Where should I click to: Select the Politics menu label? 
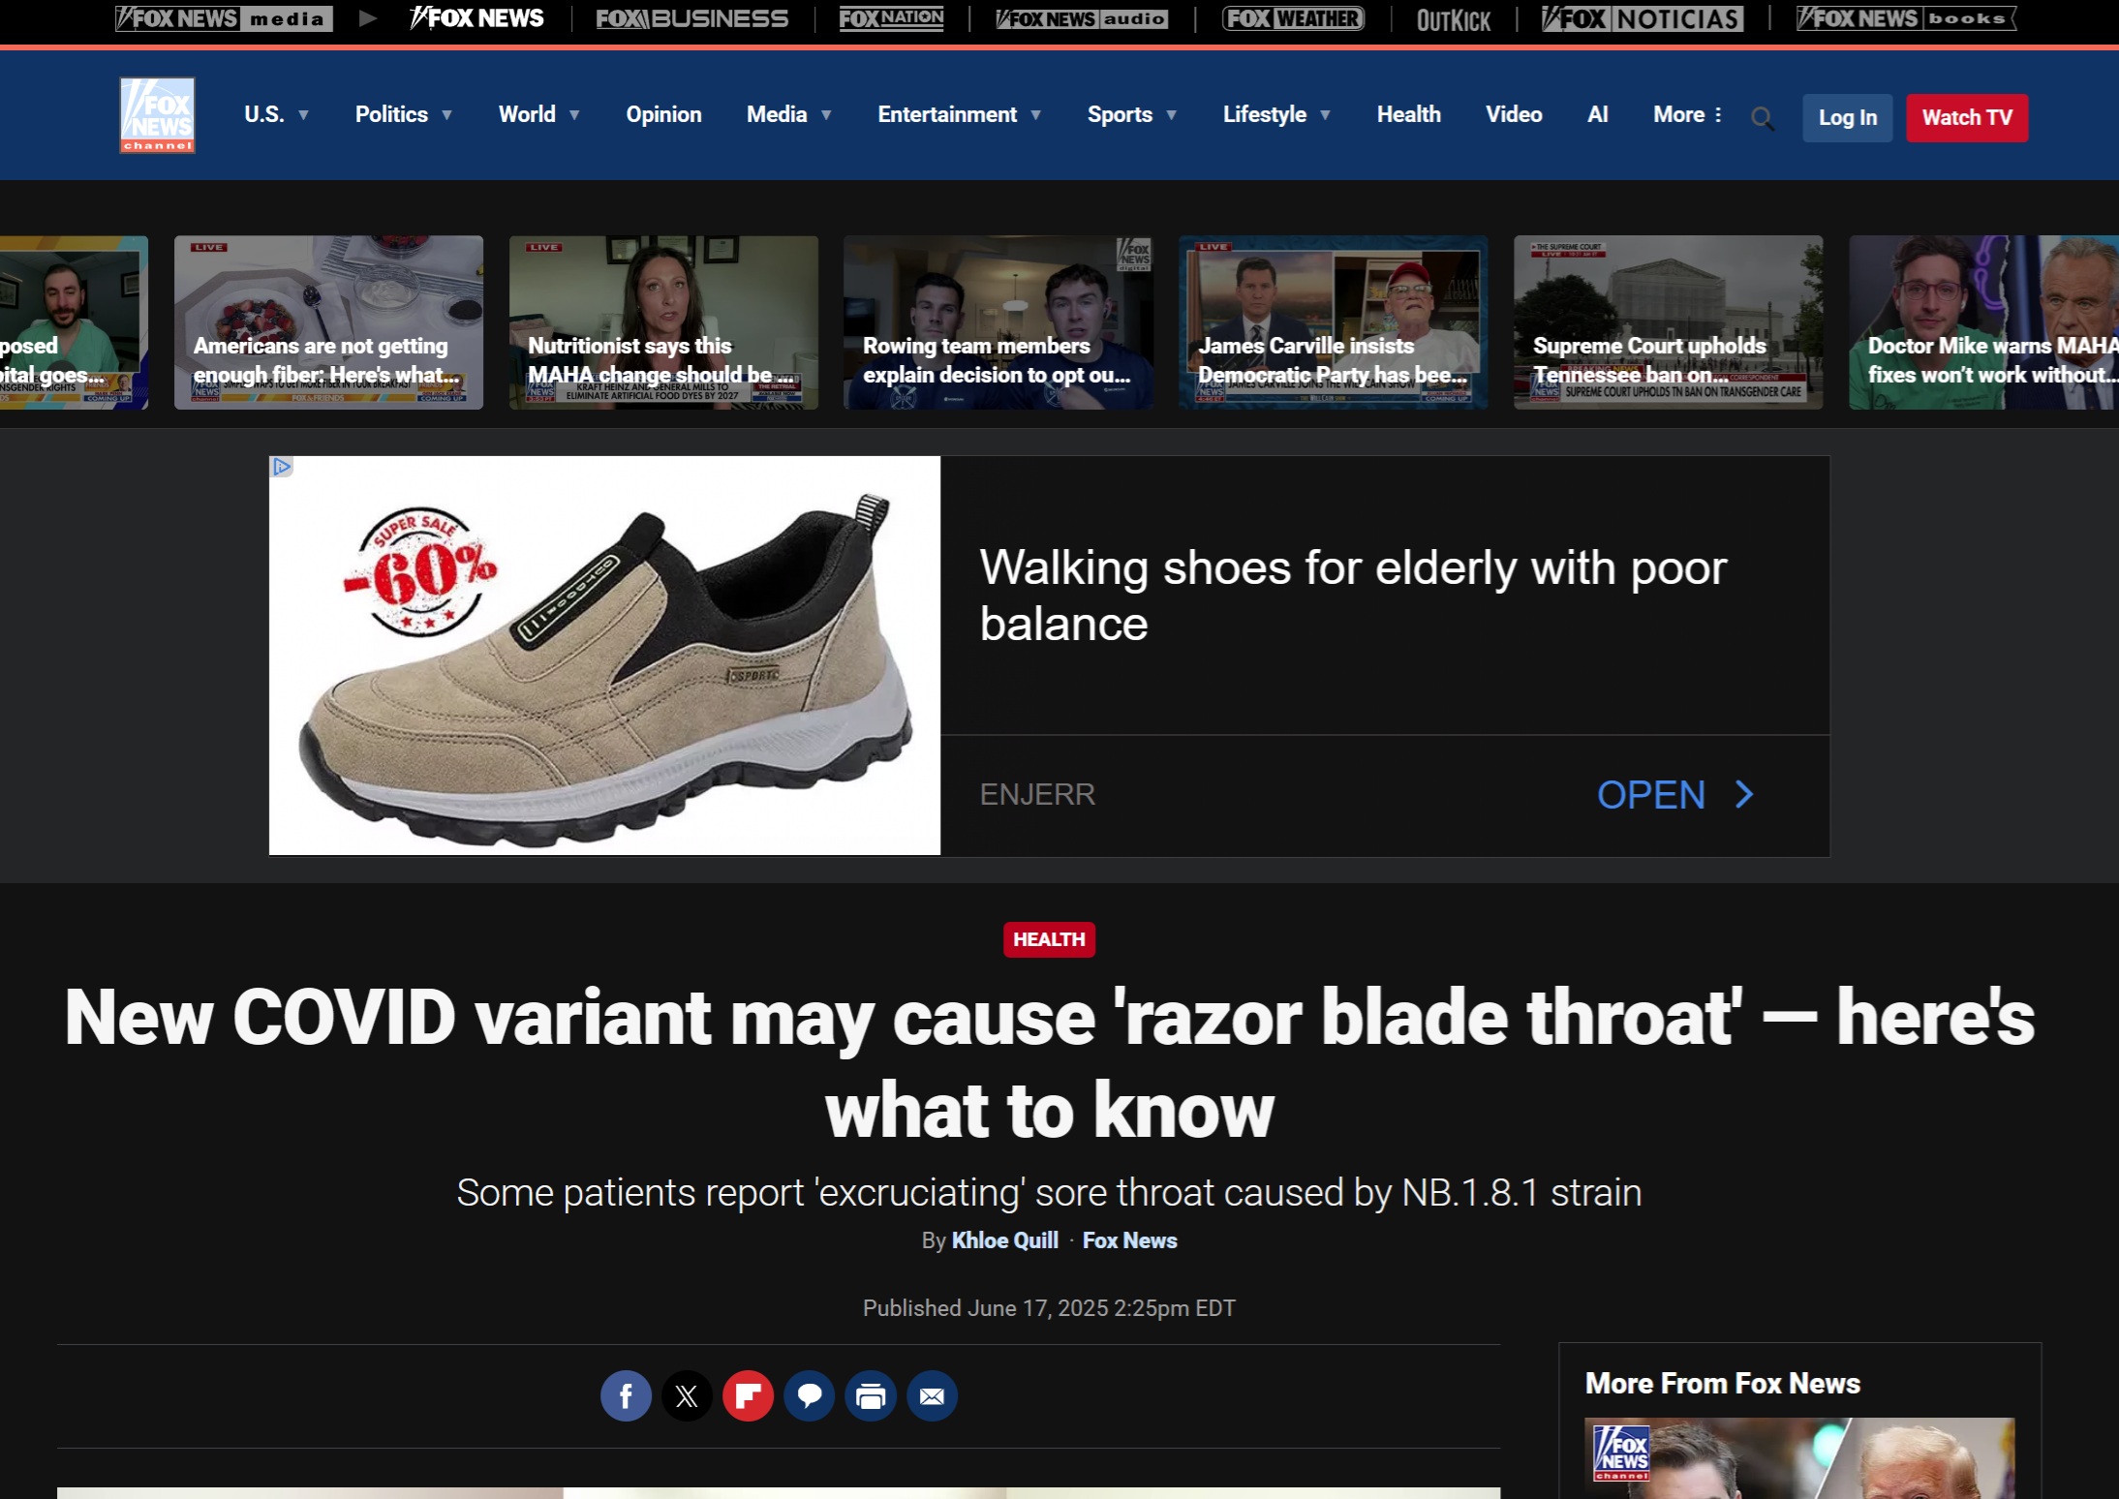[x=391, y=115]
